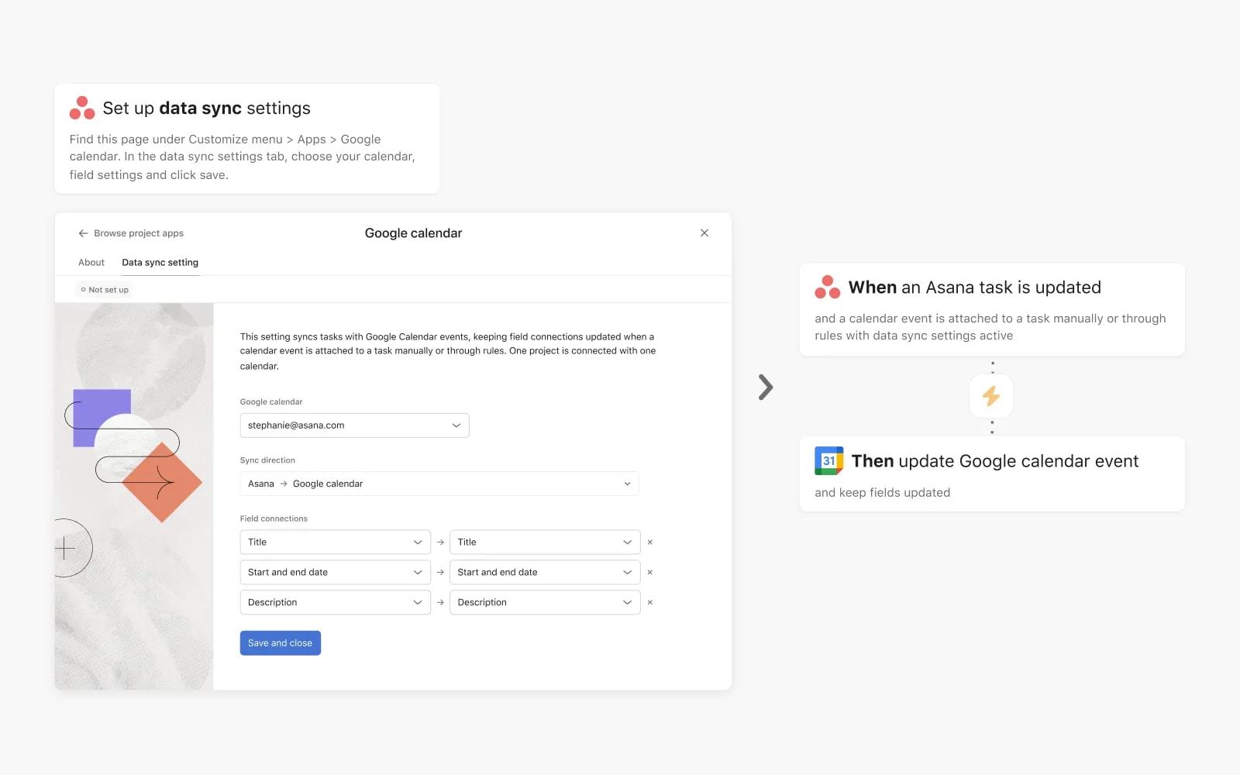This screenshot has width=1240, height=775.
Task: Remove the Title field connection
Action: pyautogui.click(x=649, y=542)
